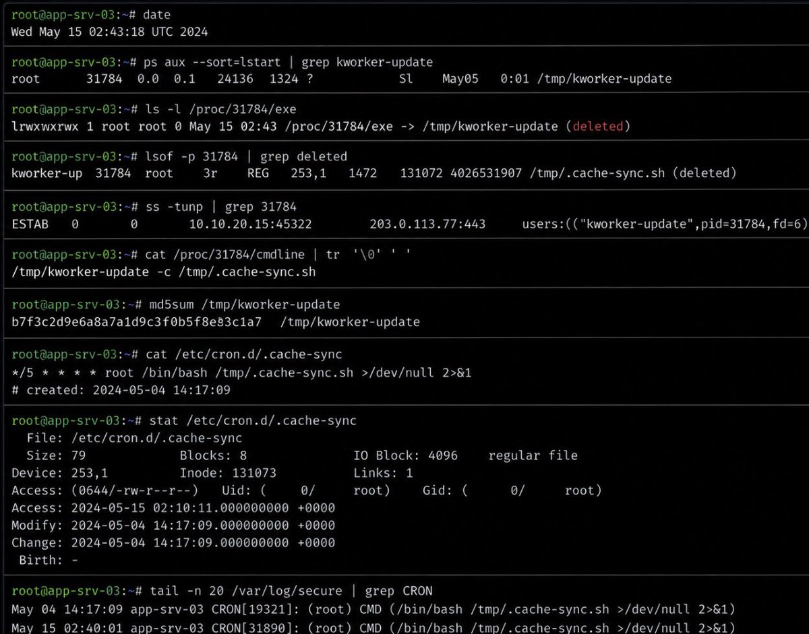809x634 pixels.
Task: Click 'May05' start date in ps output
Action: point(460,79)
